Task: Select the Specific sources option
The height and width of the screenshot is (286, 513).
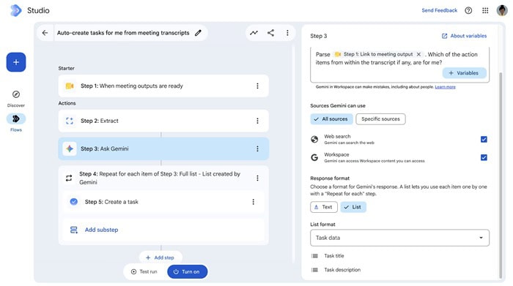Action: [x=380, y=118]
